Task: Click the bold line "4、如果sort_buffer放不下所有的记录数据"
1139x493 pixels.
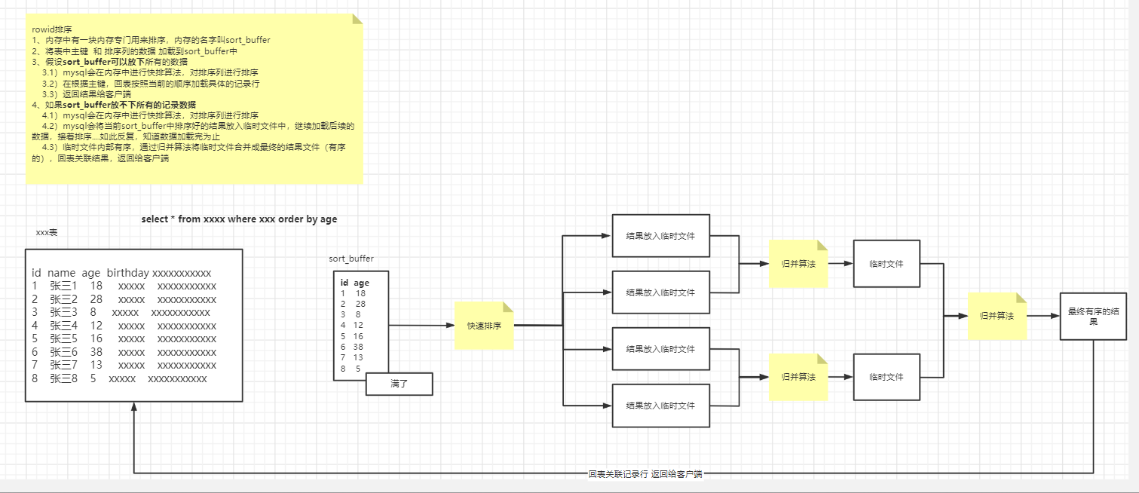Action: tap(114, 105)
